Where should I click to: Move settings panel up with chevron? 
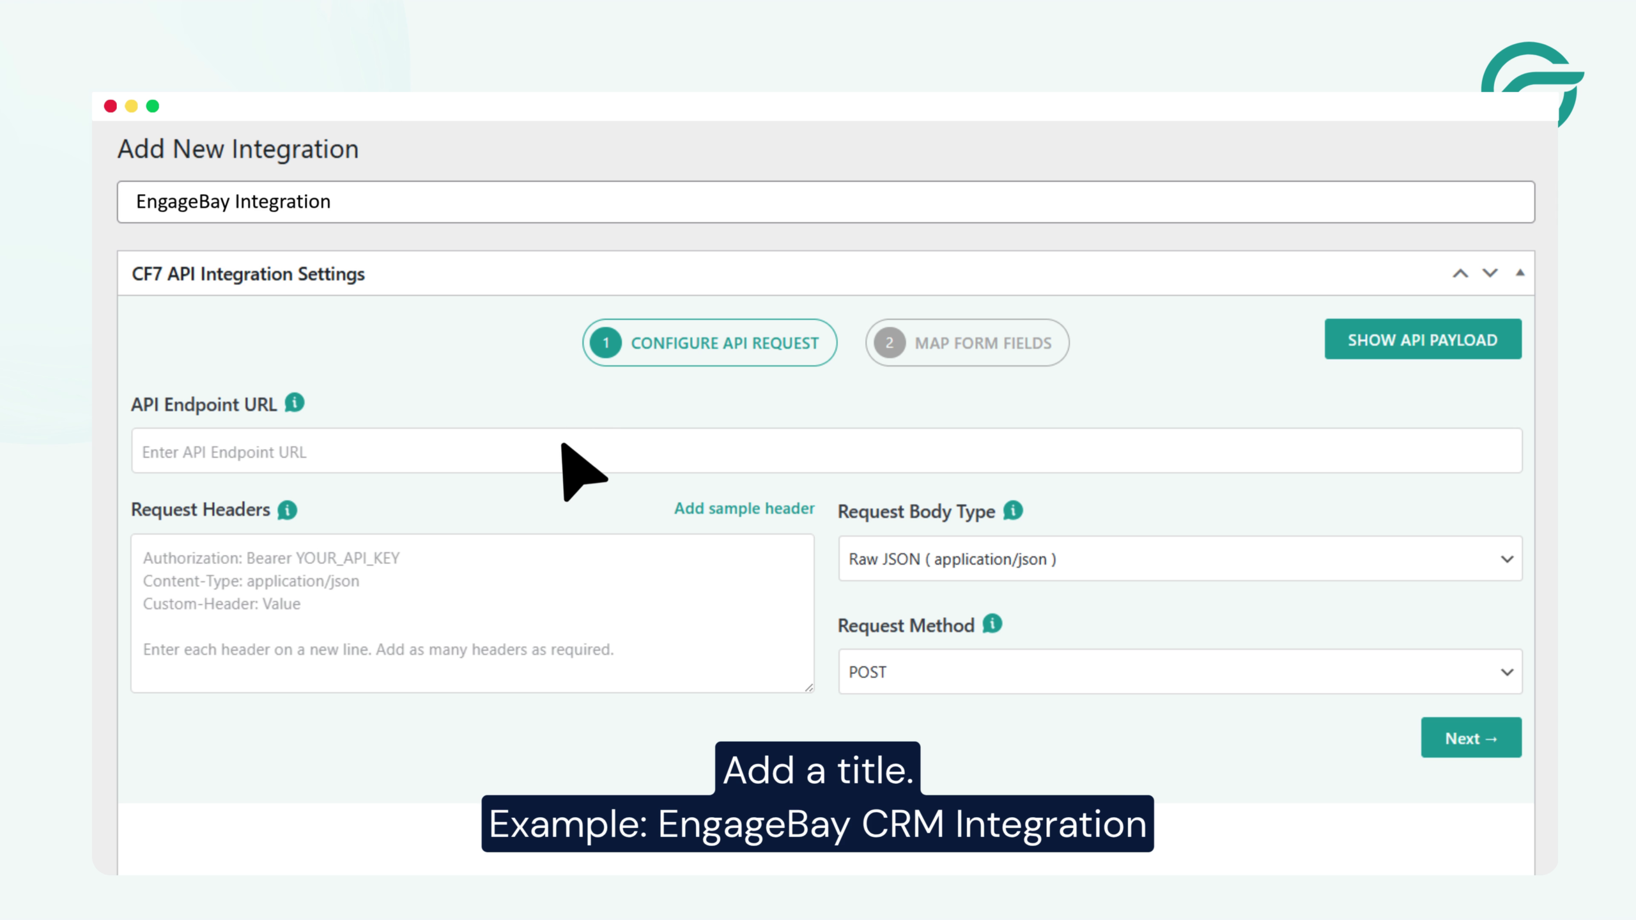pos(1460,273)
